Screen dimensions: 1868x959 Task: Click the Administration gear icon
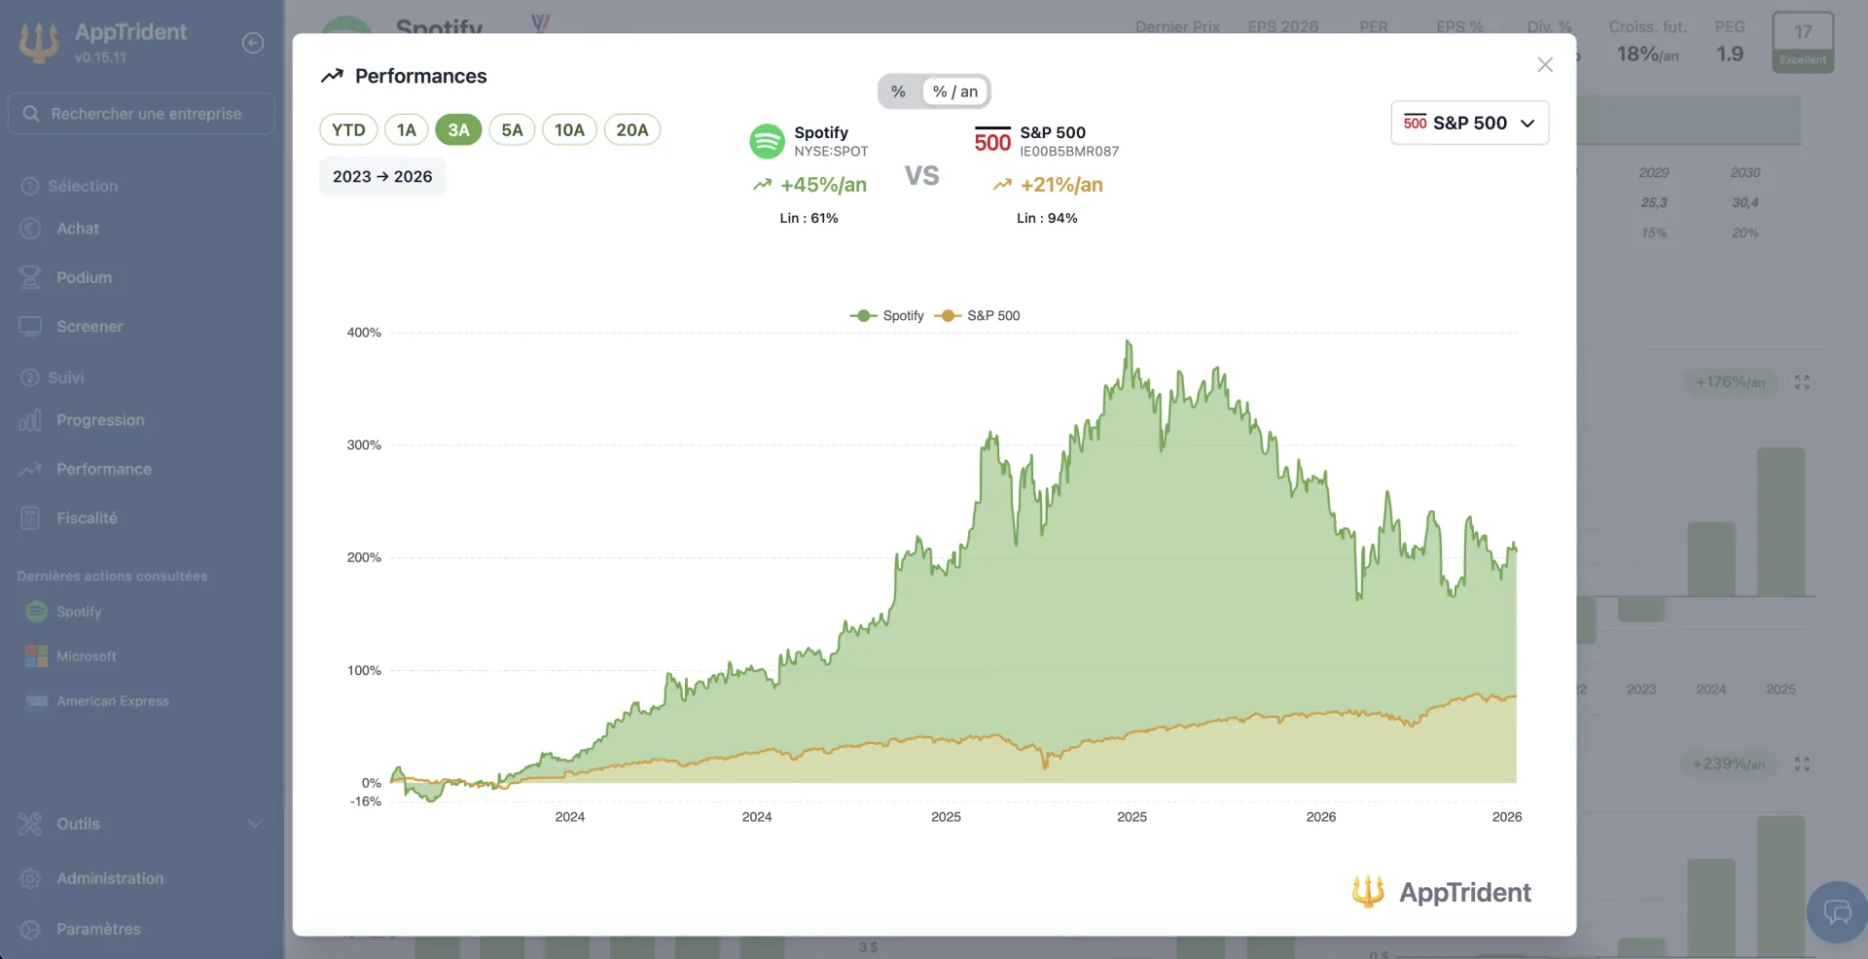pyautogui.click(x=30, y=878)
